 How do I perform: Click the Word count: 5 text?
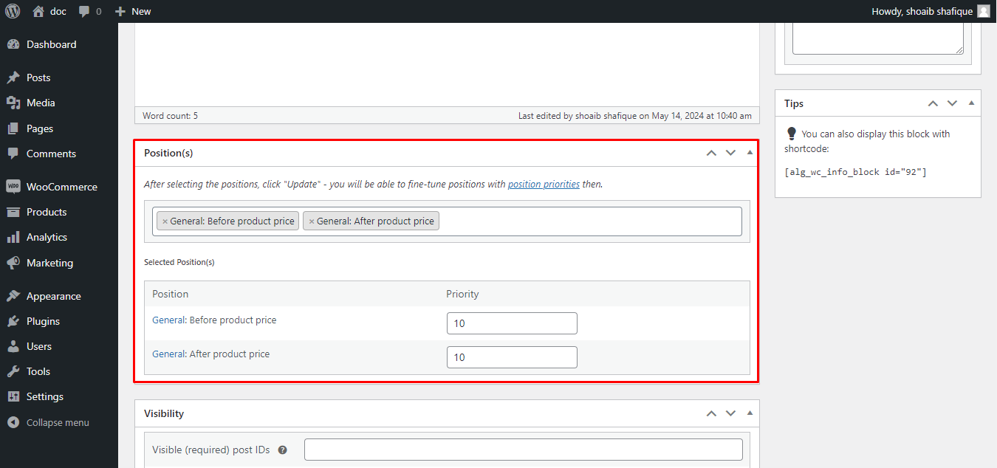[x=170, y=116]
